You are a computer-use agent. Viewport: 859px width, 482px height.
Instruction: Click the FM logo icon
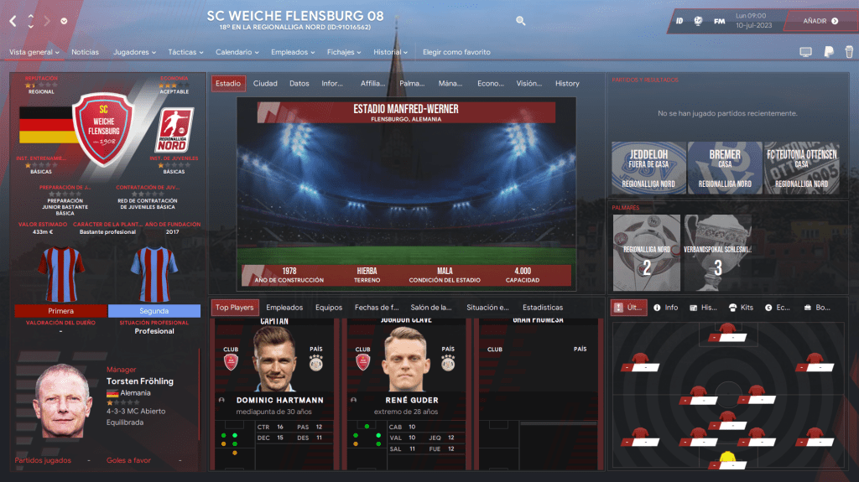[719, 21]
